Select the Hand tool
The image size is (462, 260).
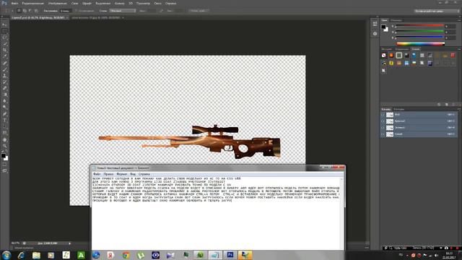[4, 139]
